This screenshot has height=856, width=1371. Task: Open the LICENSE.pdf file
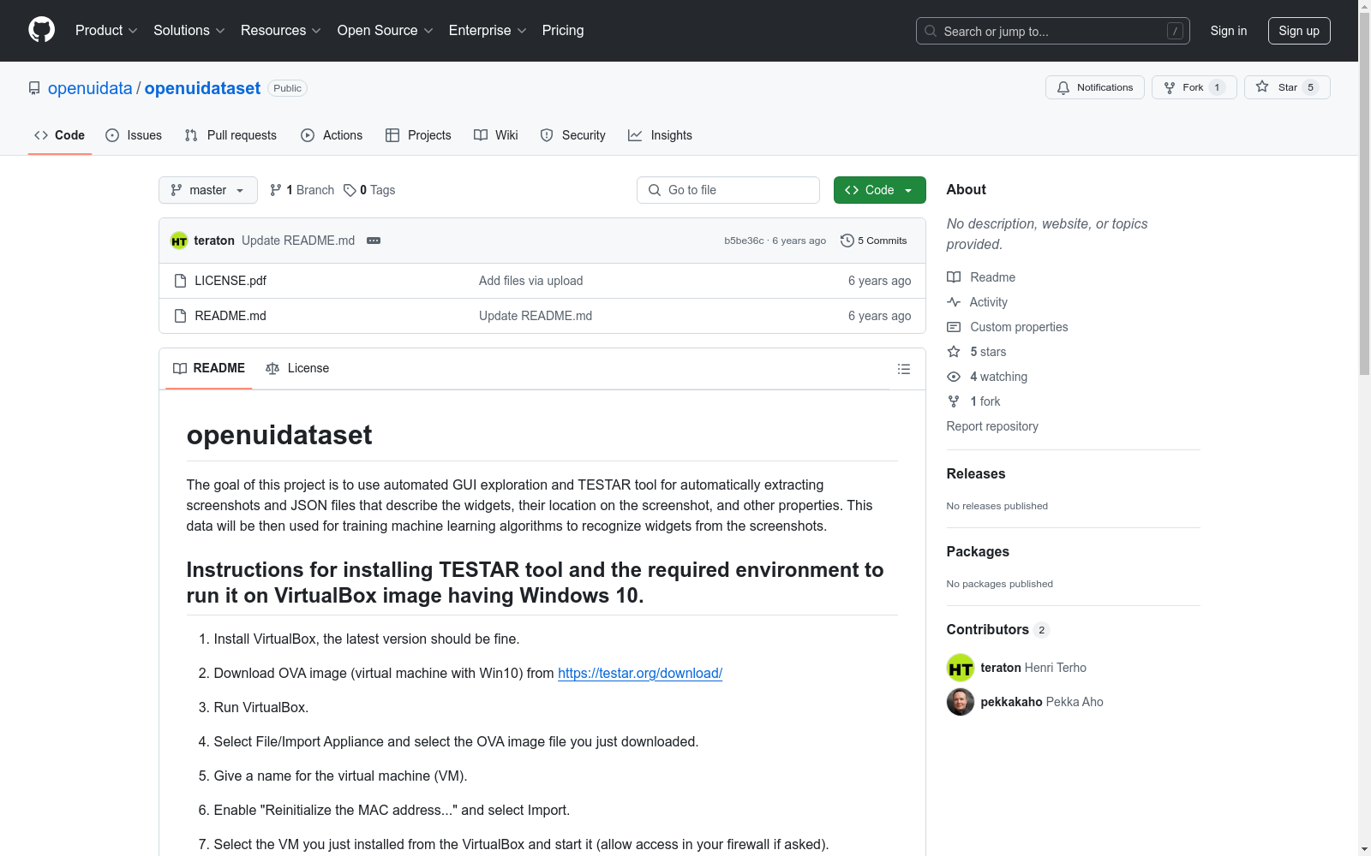pos(230,281)
